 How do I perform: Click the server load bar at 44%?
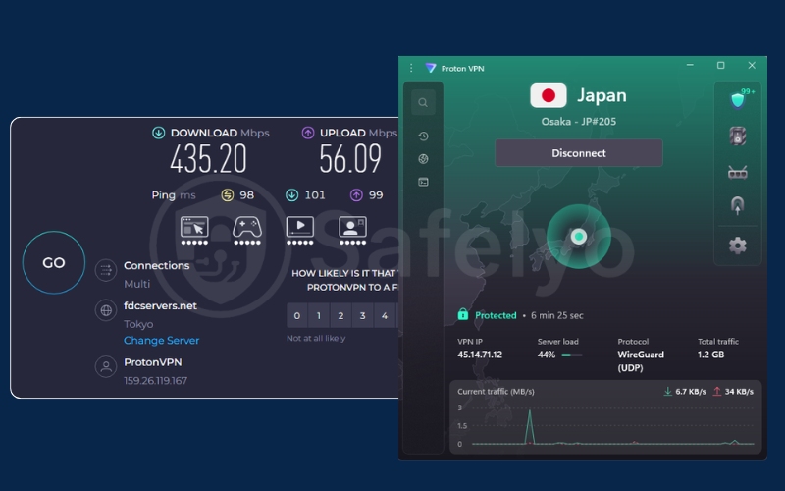(572, 355)
